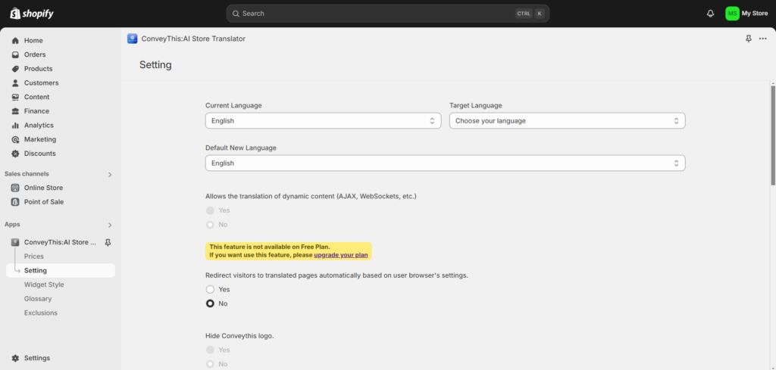This screenshot has height=370, width=776.
Task: Open the Analytics bar chart icon
Action: tap(15, 126)
